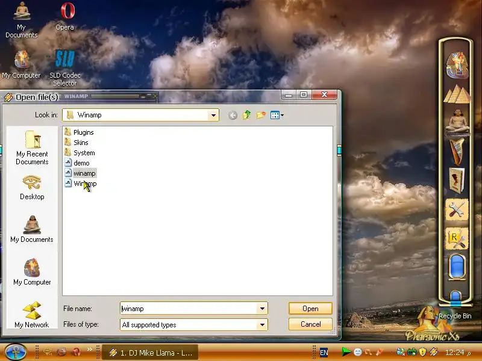Click the taskbar clock showing 12:24
The height and width of the screenshot is (361, 482).
click(x=455, y=353)
